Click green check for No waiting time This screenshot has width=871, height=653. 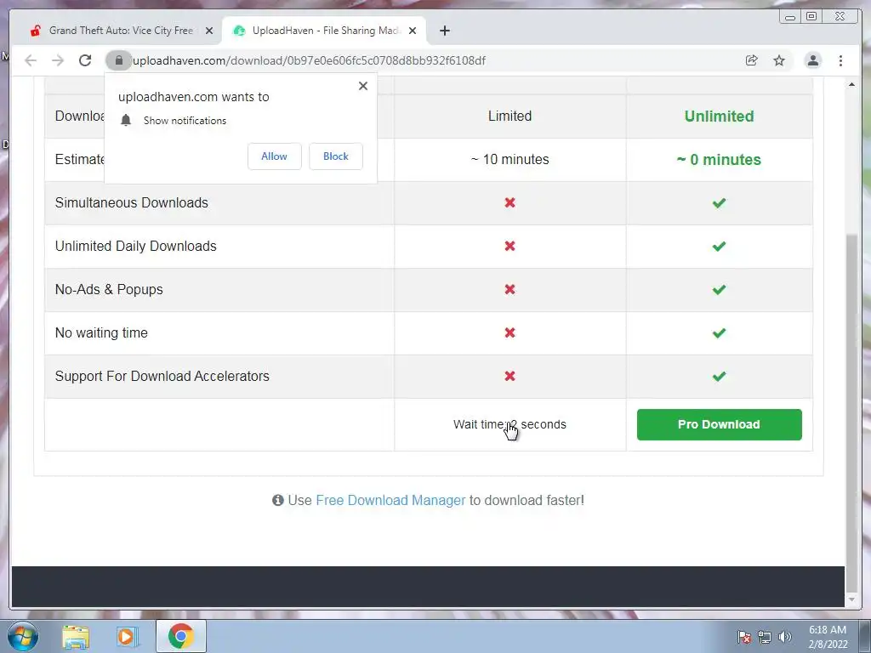pyautogui.click(x=719, y=333)
